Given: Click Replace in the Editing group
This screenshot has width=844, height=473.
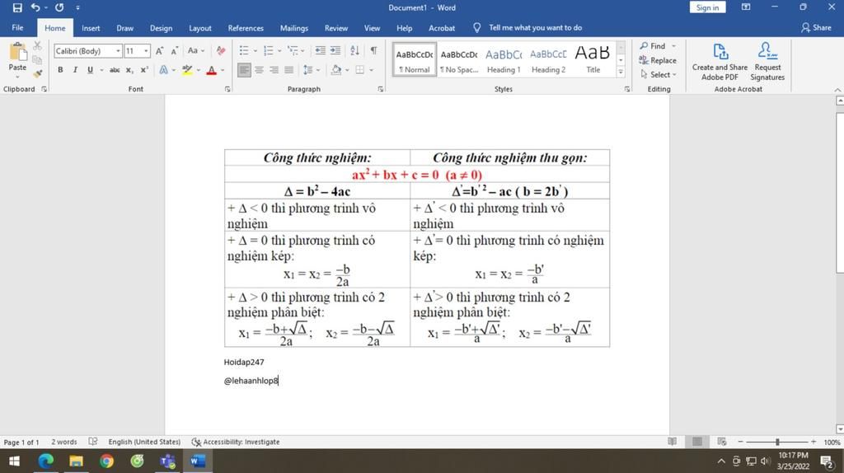Looking at the screenshot, I should (657, 60).
